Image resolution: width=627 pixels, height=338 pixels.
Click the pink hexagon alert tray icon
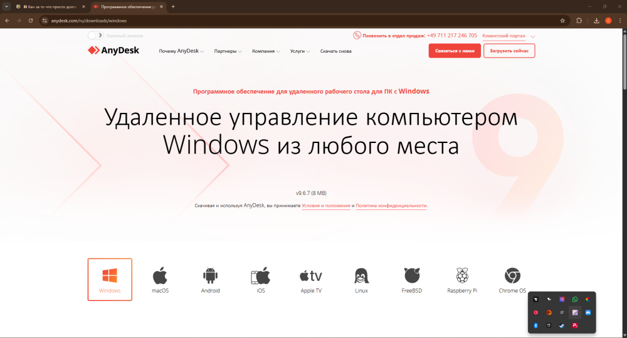click(536, 312)
